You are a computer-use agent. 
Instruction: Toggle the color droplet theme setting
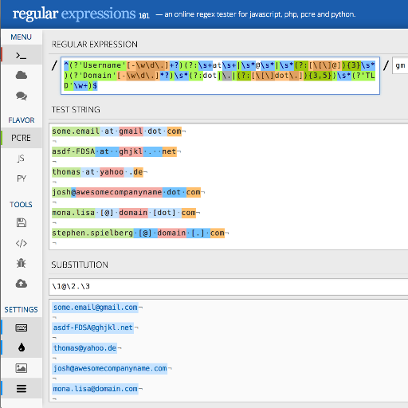tap(22, 347)
